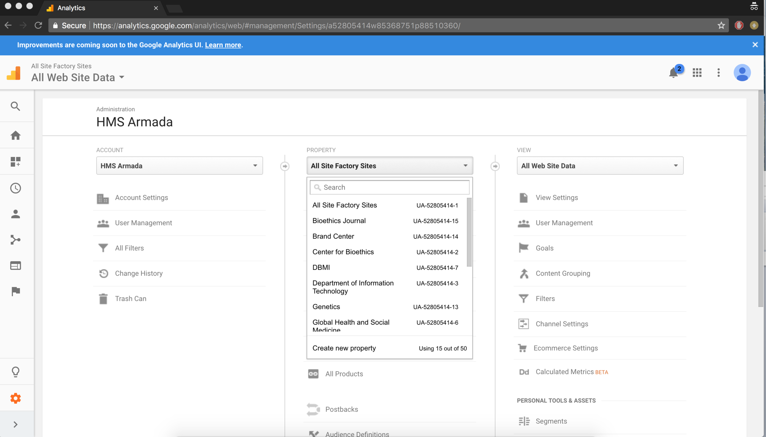Open Discover lightbulb icon in sidebar
This screenshot has height=437, width=766.
point(15,372)
